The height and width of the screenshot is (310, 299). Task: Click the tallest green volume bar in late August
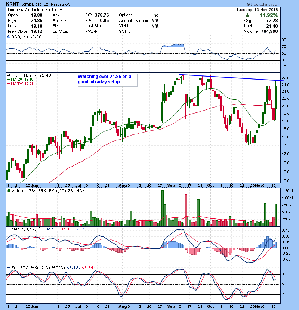pyautogui.click(x=163, y=208)
